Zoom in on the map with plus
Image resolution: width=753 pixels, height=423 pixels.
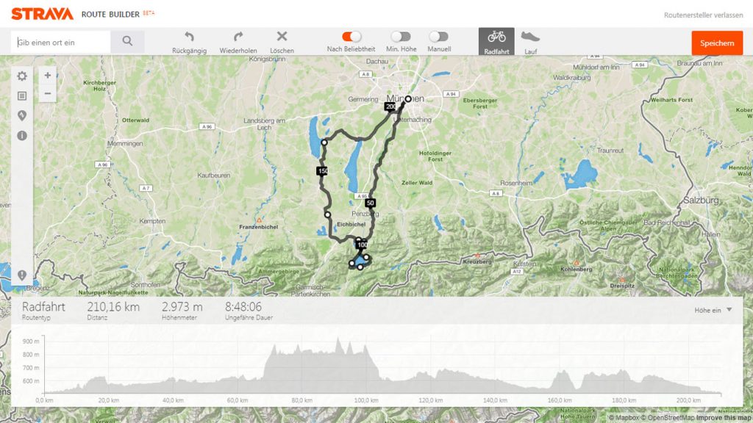pyautogui.click(x=48, y=76)
